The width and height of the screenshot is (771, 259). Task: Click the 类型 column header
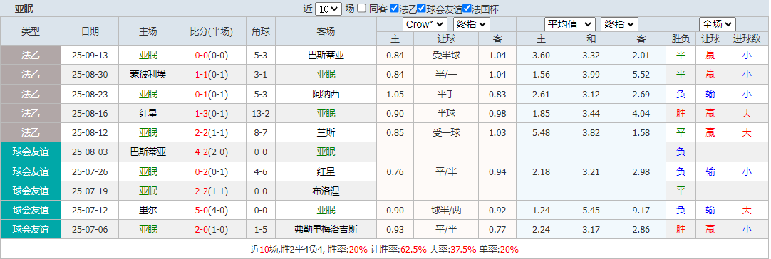[31, 31]
